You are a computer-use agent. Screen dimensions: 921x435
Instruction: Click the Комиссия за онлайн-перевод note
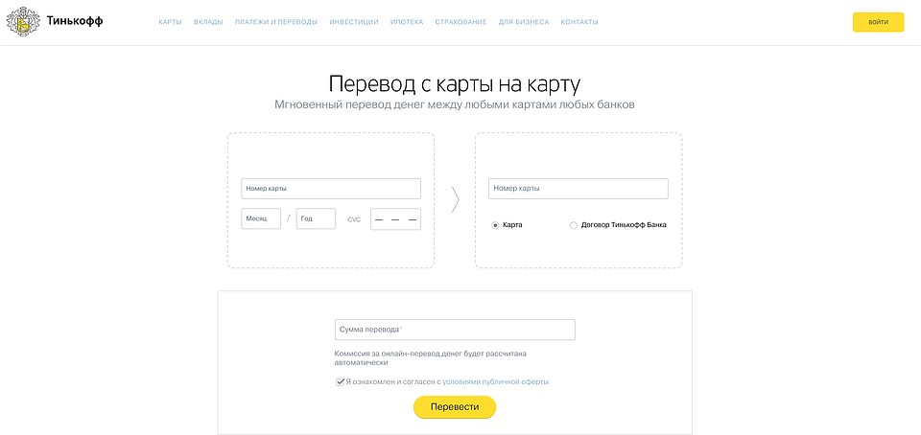point(431,358)
